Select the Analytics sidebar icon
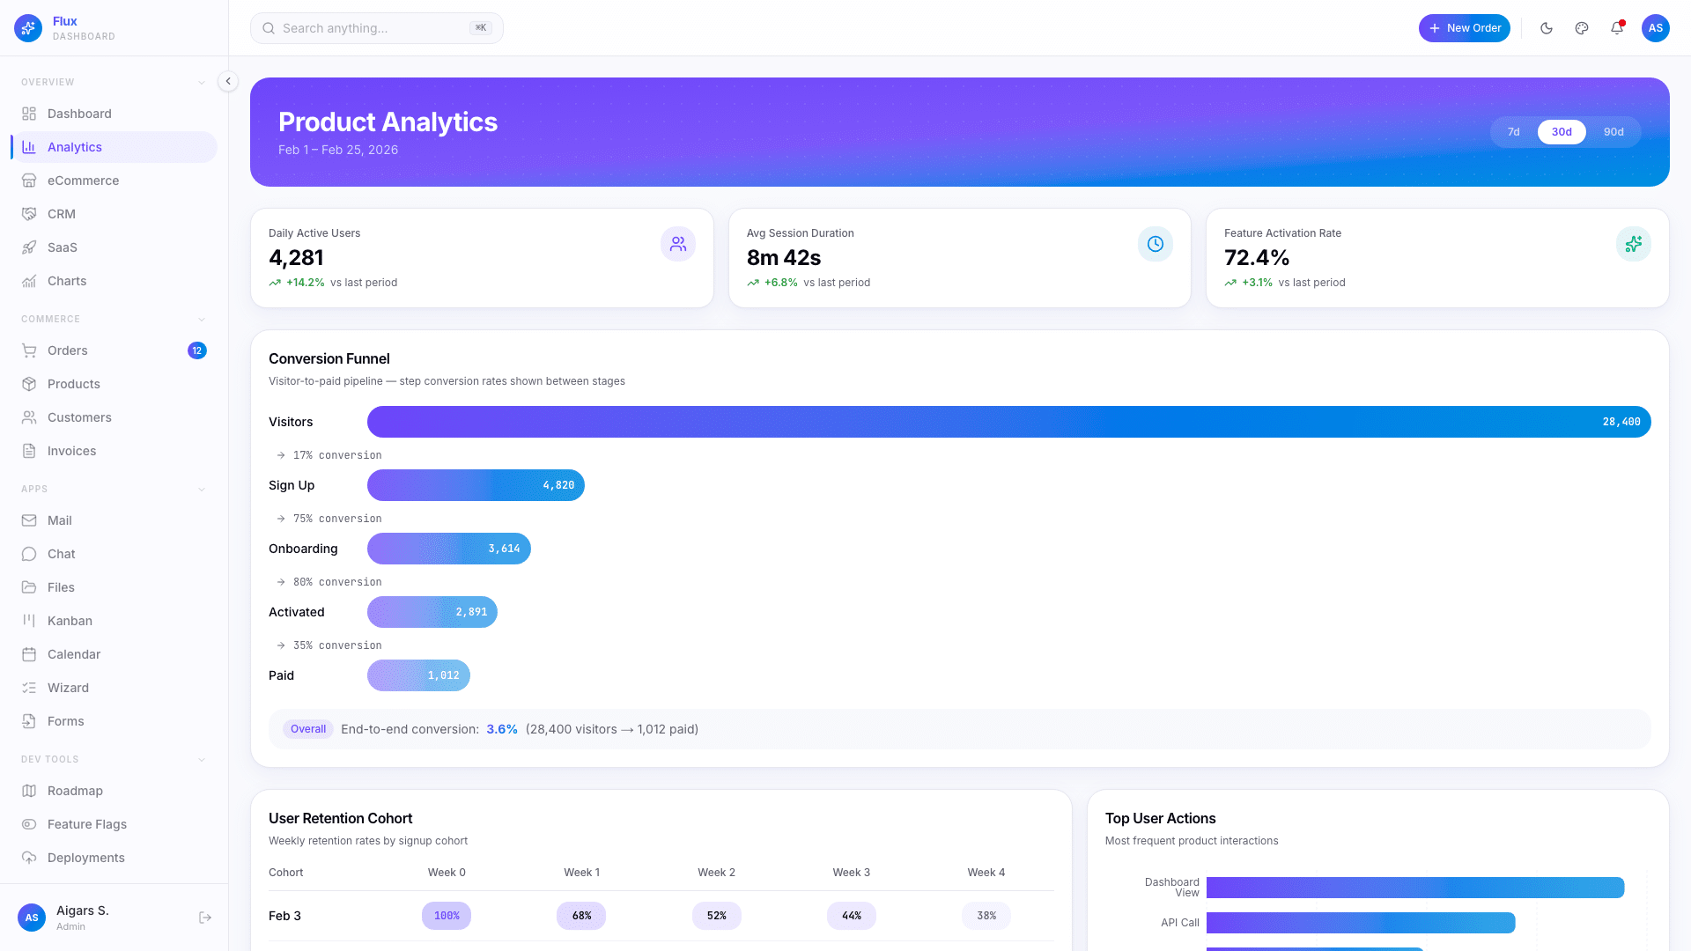 (x=29, y=147)
